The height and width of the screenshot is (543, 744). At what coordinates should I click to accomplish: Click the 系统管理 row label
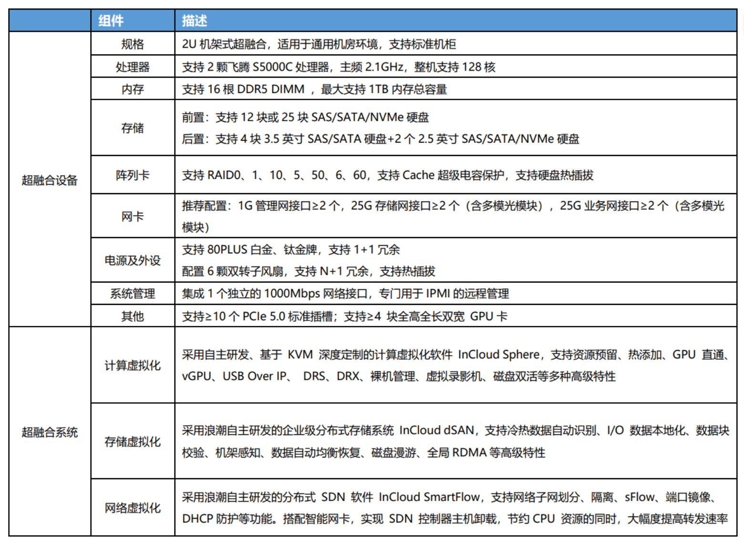coord(133,293)
